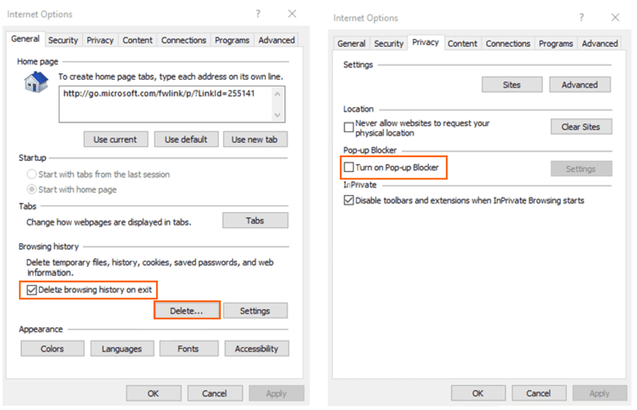
Task: Uncheck Disable toolbars and extensions during InPrivate Browsing
Action: pos(349,200)
